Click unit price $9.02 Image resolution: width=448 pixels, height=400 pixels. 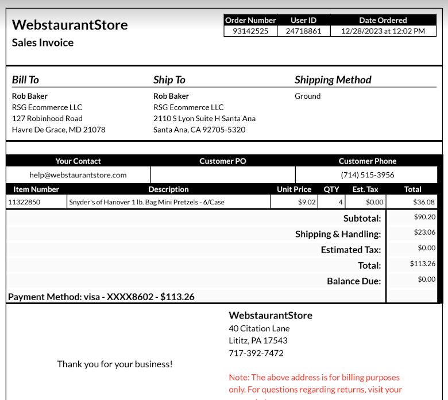pyautogui.click(x=307, y=202)
